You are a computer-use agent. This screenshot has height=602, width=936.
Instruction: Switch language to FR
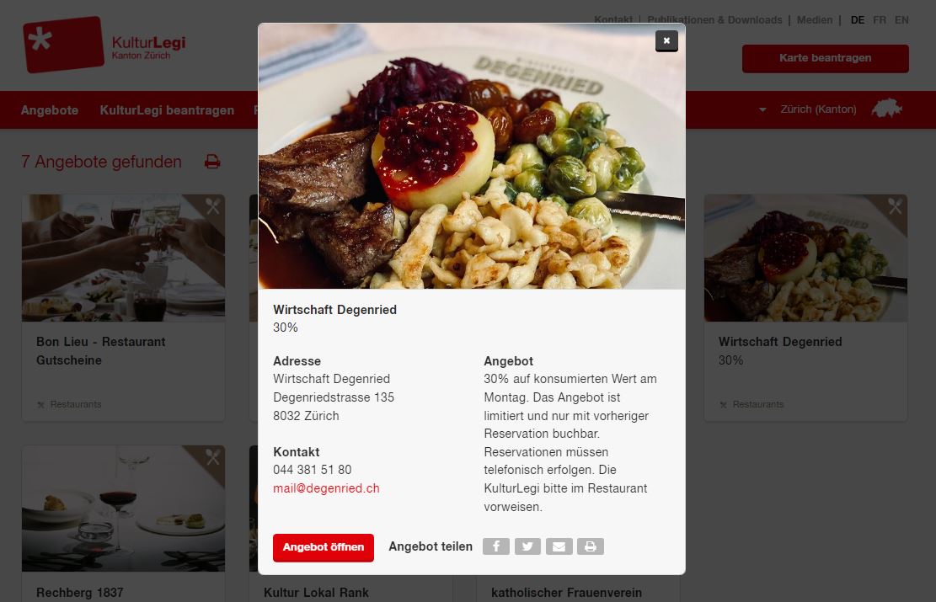tap(880, 19)
